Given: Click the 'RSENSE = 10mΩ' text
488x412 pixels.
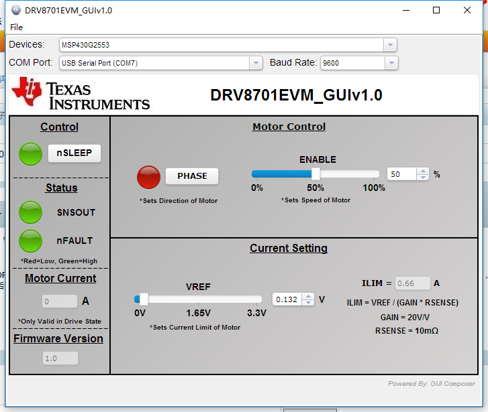Looking at the screenshot, I should pos(407,330).
